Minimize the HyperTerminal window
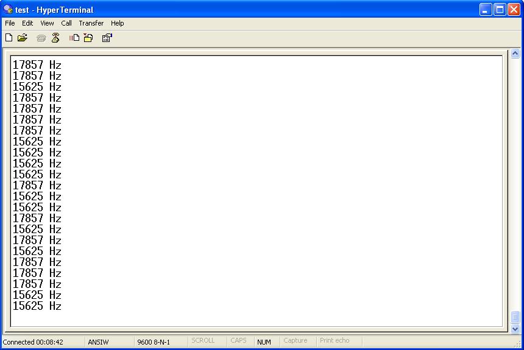 [x=485, y=9]
